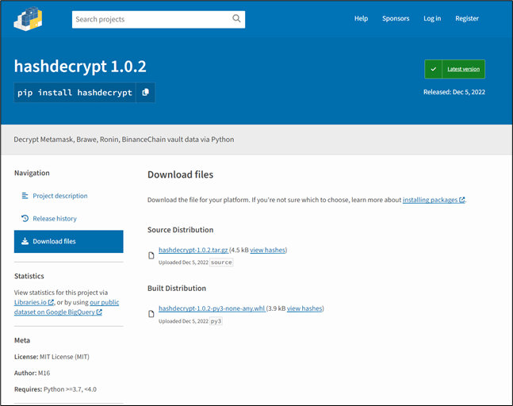Click the Released: Dec 5, 2022 text
This screenshot has height=406, width=513.
tap(454, 92)
